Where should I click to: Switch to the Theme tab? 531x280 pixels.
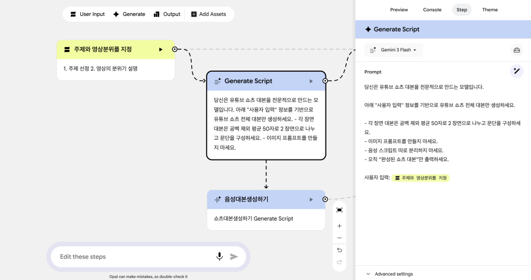click(x=490, y=10)
